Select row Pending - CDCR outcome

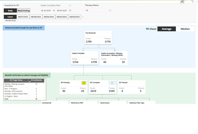coord(24,91)
